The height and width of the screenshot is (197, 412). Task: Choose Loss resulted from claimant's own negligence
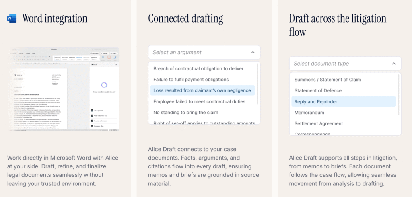point(202,90)
